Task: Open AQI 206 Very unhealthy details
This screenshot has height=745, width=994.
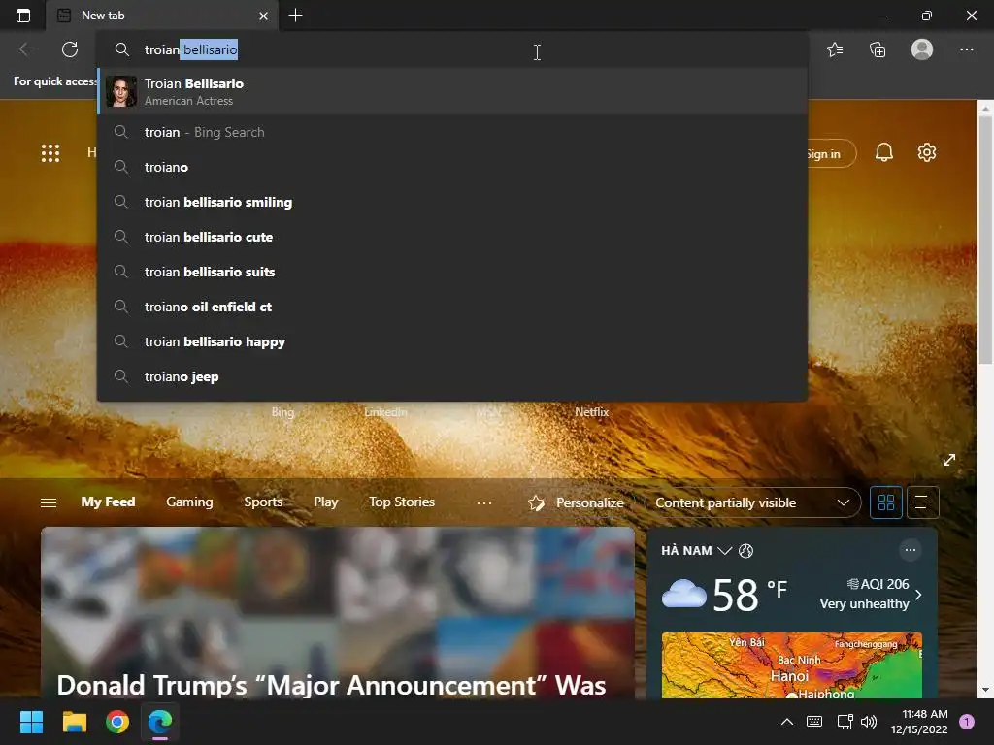Action: (871, 594)
